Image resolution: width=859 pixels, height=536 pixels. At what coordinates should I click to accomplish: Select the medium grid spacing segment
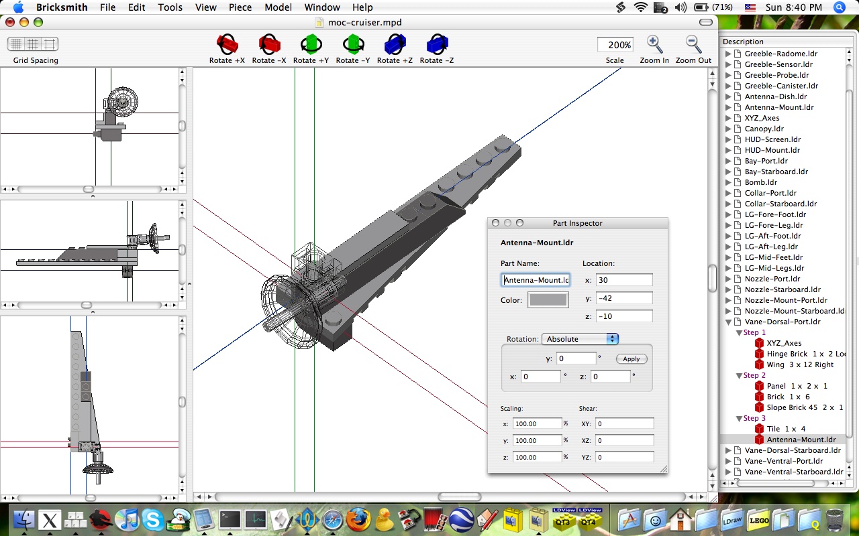pos(33,44)
